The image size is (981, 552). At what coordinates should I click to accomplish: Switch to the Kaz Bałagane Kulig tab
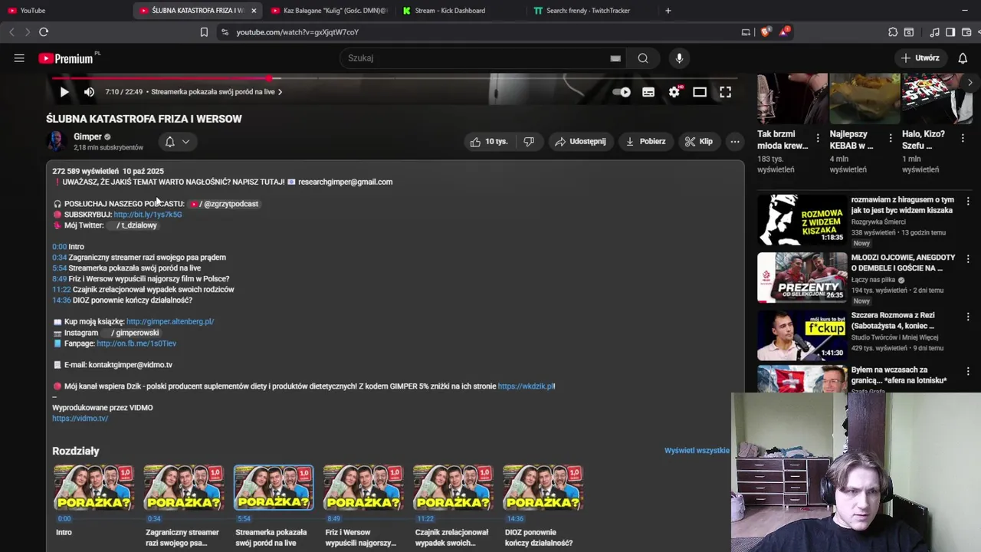point(330,11)
